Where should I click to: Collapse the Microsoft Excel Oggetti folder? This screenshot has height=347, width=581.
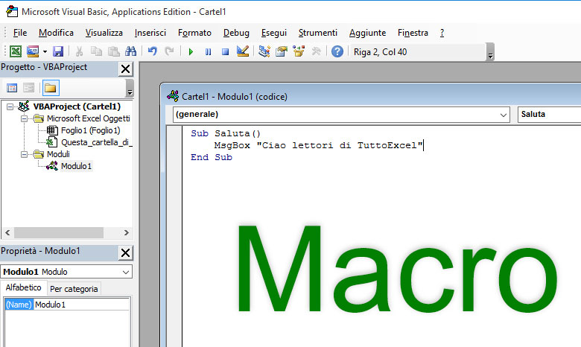[24, 119]
